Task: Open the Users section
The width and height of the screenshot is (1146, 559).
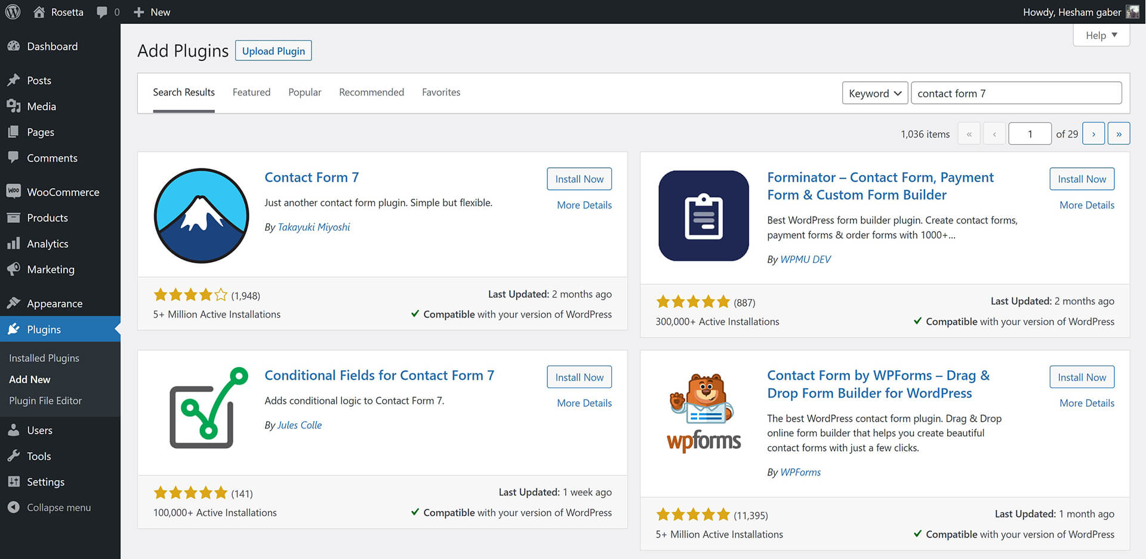Action: tap(39, 430)
